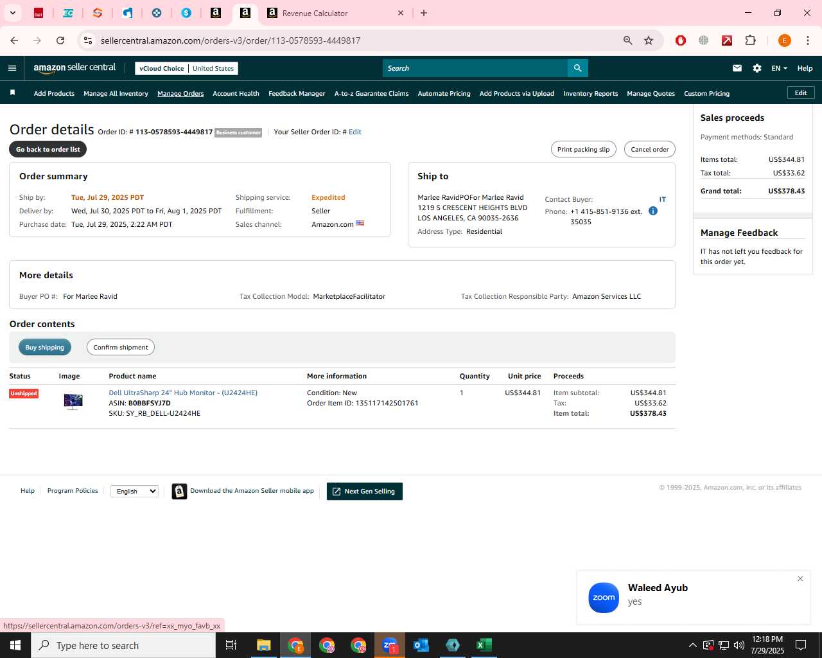This screenshot has width=822, height=658.
Task: Open Manage All Inventory menu item
Action: point(116,93)
